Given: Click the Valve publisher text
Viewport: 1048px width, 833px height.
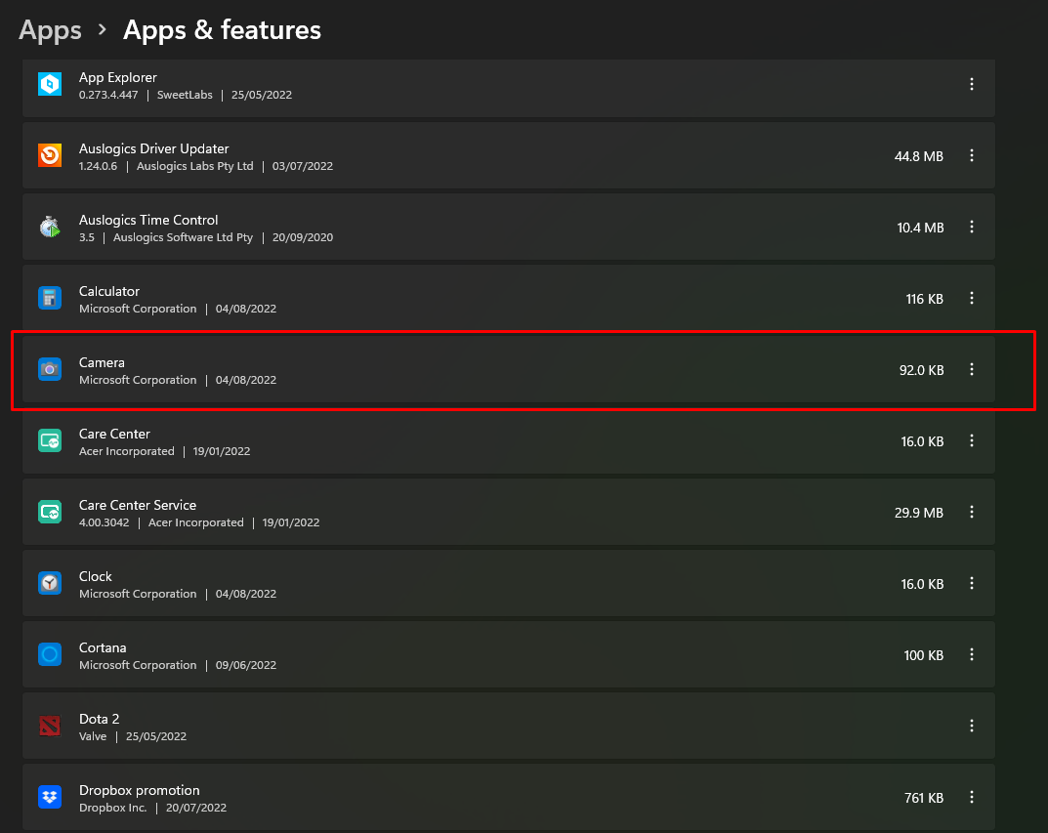Looking at the screenshot, I should [92, 736].
